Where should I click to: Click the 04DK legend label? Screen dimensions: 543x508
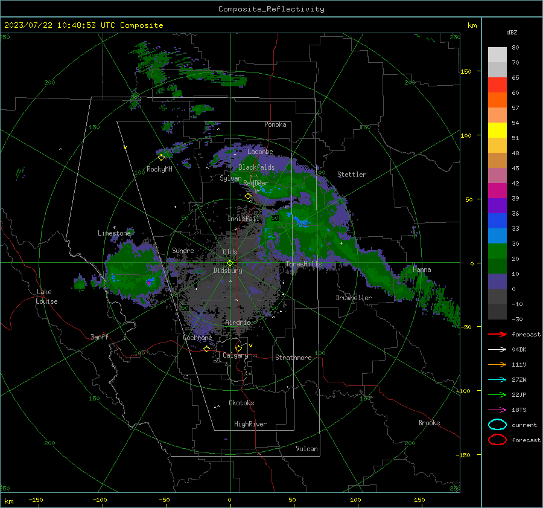click(x=519, y=350)
